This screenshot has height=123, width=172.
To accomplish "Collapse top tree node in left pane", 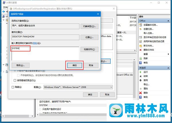I will click(3, 20).
